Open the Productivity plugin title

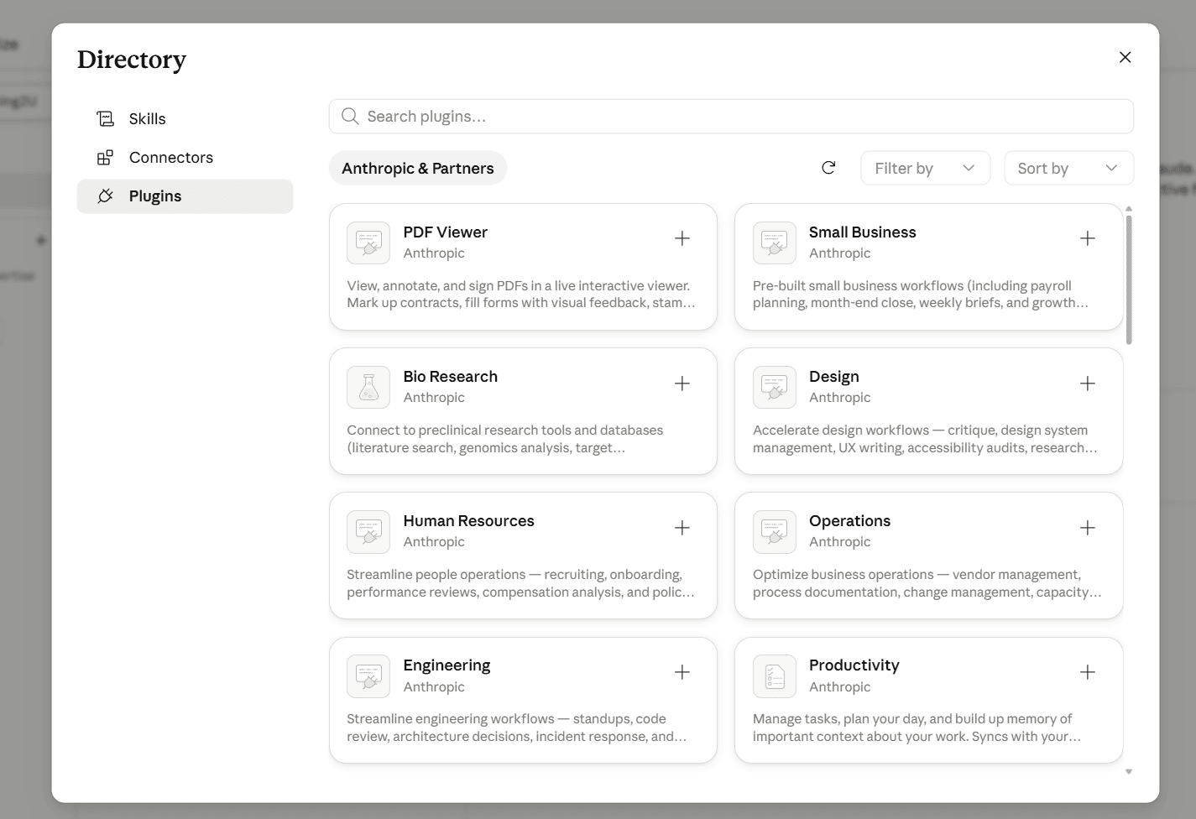click(x=854, y=665)
